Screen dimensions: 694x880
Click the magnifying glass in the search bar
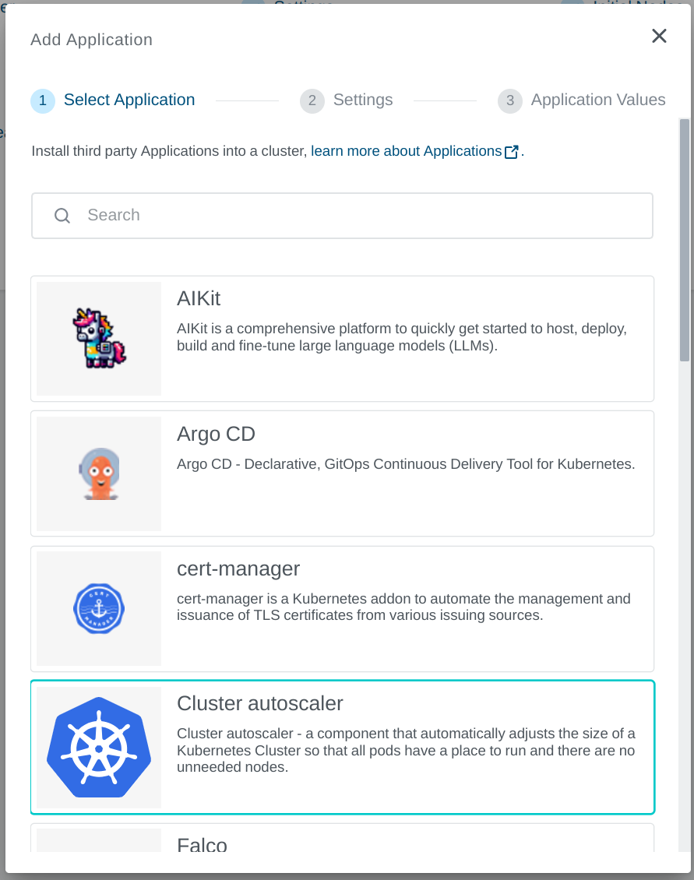click(x=62, y=215)
